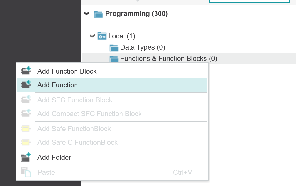Click the Paste Ctrl+V menu entry
This screenshot has width=296, height=186.
(112, 172)
